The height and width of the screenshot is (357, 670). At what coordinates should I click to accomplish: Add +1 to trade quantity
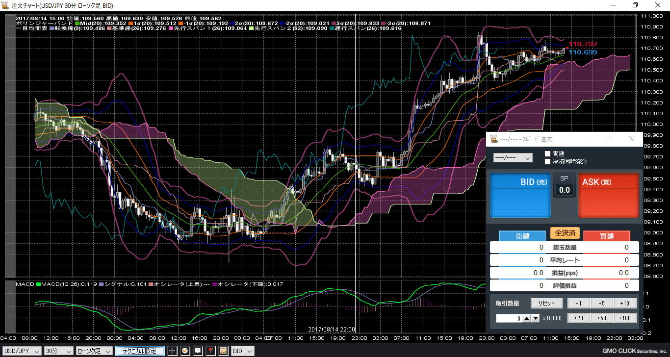pos(579,303)
